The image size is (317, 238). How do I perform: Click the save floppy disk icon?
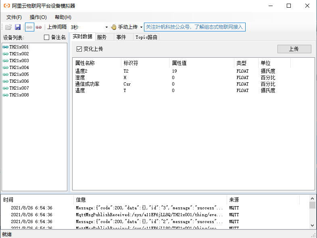pyautogui.click(x=18, y=27)
